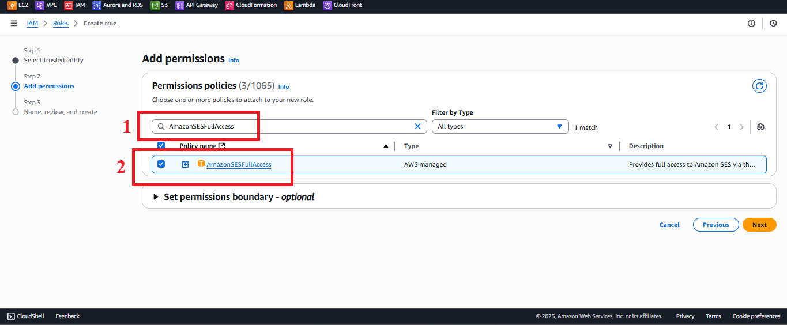Click the Description column header
This screenshot has width=787, height=325.
click(x=646, y=146)
